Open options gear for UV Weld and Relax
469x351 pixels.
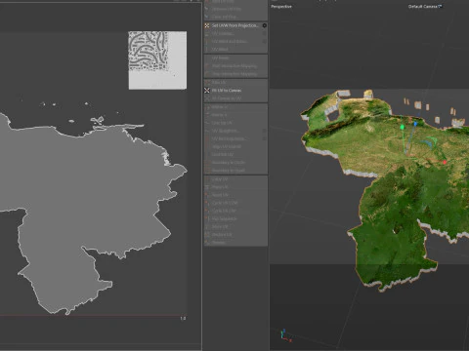click(265, 41)
